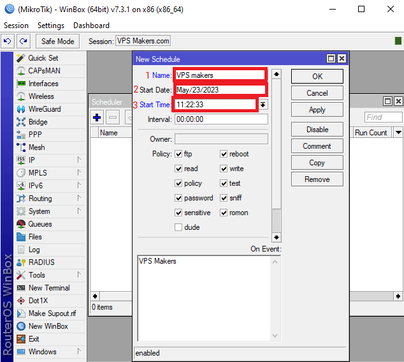Screen dimensions: 404x362
Task: Uncheck the write policy checkbox
Action: (224, 169)
